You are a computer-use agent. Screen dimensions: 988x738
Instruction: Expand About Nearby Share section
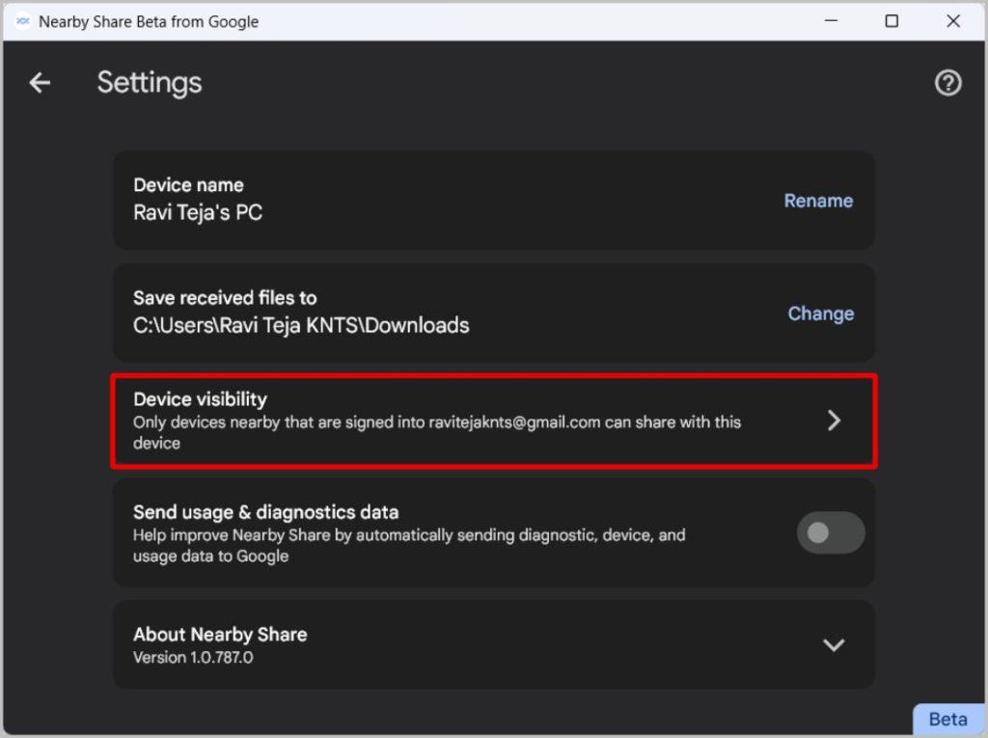click(833, 644)
